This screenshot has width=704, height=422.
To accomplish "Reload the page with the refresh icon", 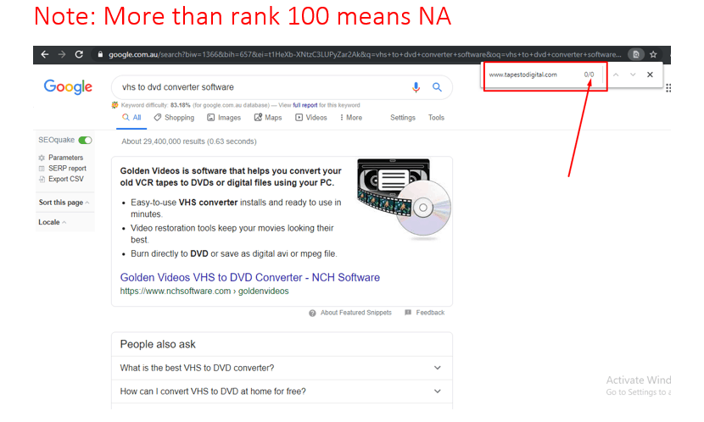I will click(79, 54).
